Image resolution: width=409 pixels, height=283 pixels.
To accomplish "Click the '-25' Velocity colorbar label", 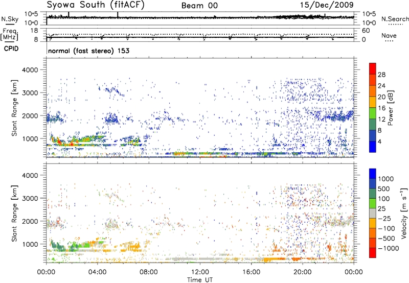I will tap(384, 219).
